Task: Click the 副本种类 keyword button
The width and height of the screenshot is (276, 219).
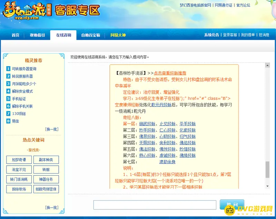Action: tap(46, 160)
